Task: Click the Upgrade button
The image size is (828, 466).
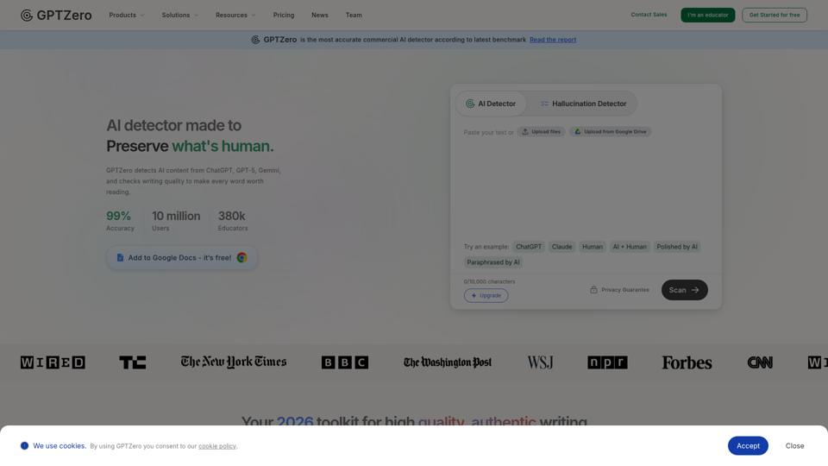Action: tap(486, 295)
